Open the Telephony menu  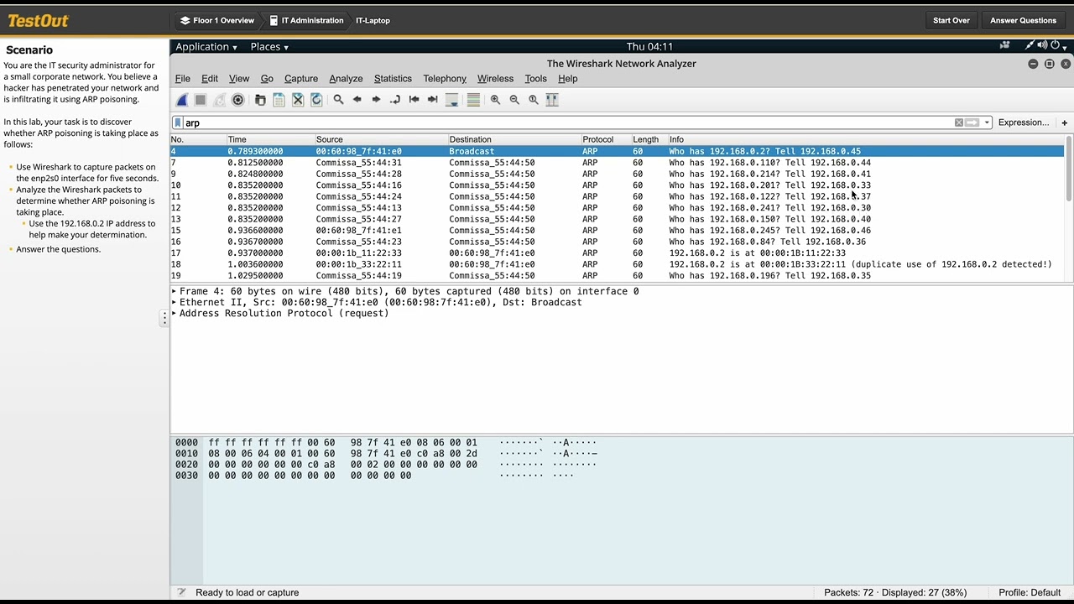[445, 79]
